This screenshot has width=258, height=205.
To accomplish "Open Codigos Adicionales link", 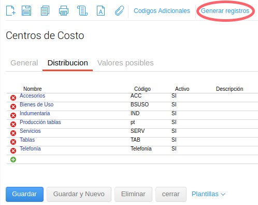I will tap(162, 11).
